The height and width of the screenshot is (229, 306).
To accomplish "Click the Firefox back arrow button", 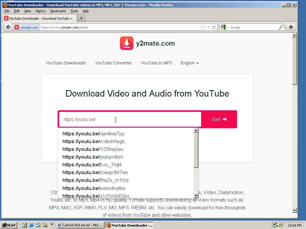I will click(8, 27).
